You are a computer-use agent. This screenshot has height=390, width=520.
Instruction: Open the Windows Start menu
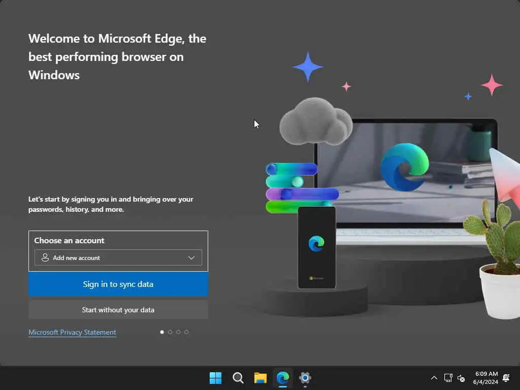[215, 378]
